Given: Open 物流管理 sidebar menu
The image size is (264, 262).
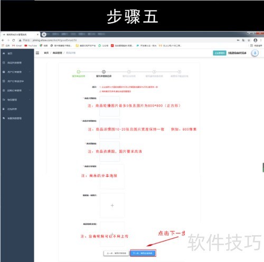Looking at the screenshot, I should pos(12,100).
